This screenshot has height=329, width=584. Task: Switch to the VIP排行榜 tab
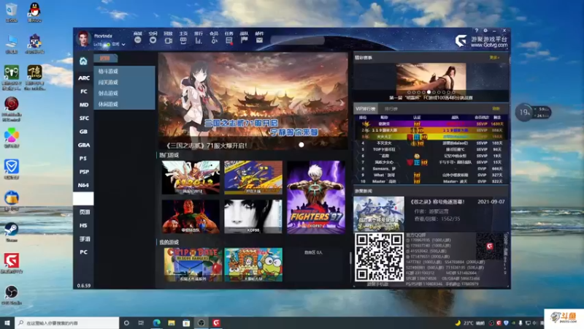[x=366, y=108]
